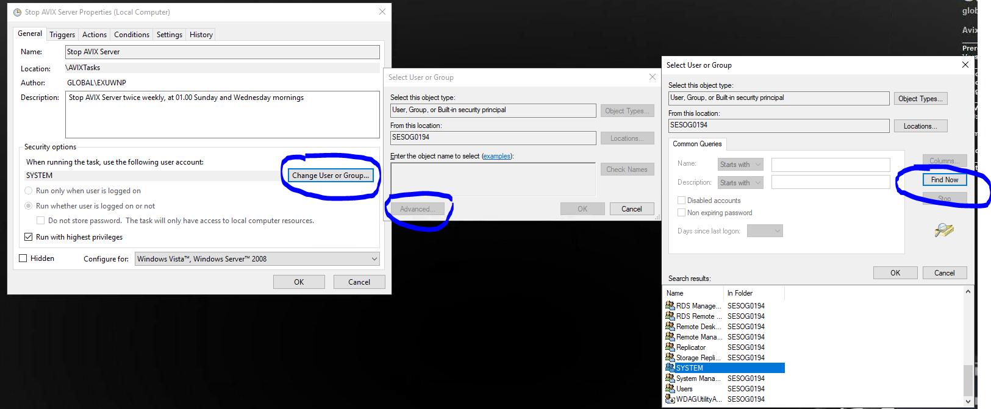
Task: Open the Configure for dropdown
Action: [x=257, y=259]
